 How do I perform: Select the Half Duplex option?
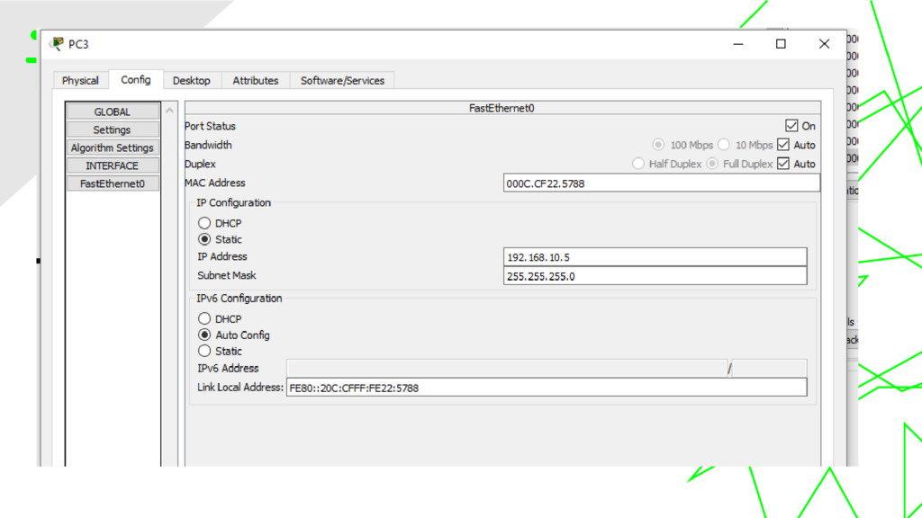pos(638,164)
